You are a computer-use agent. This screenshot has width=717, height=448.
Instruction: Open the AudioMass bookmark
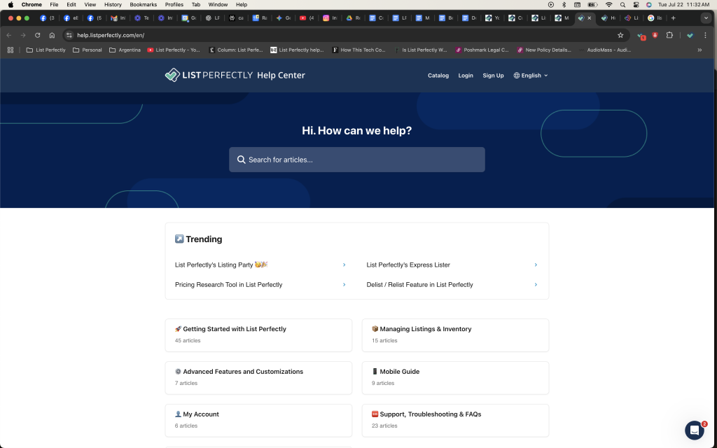[605, 50]
